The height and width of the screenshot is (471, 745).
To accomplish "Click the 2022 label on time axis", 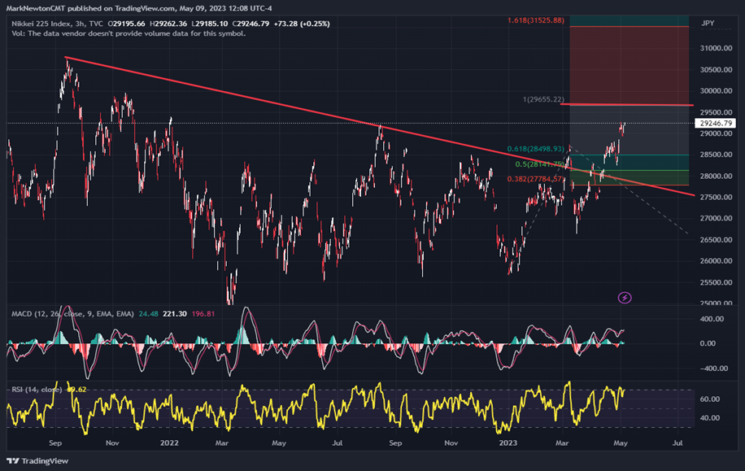I will (x=169, y=443).
